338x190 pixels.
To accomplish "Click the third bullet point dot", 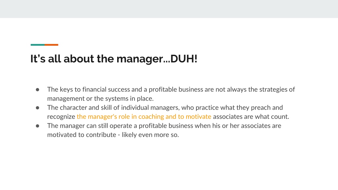I will (x=38, y=126).
